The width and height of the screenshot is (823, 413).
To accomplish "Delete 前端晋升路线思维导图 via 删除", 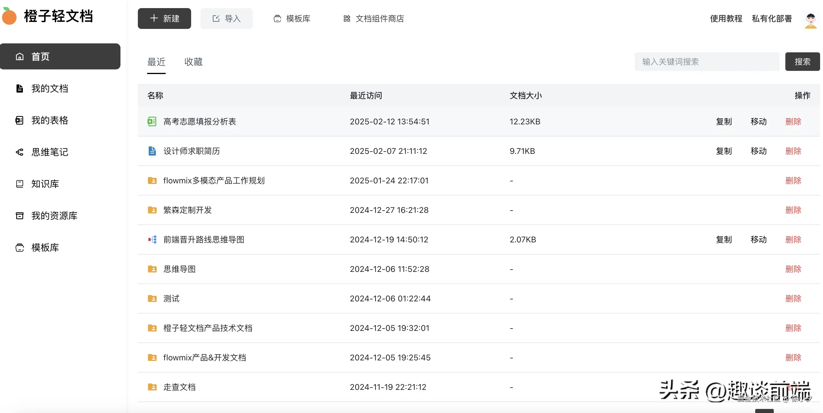I will pos(793,239).
